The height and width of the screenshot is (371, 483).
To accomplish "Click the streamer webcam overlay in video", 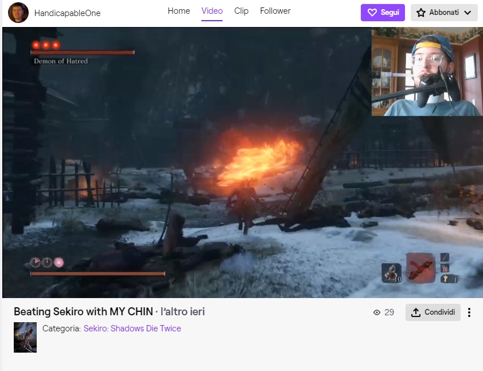I will 426,72.
